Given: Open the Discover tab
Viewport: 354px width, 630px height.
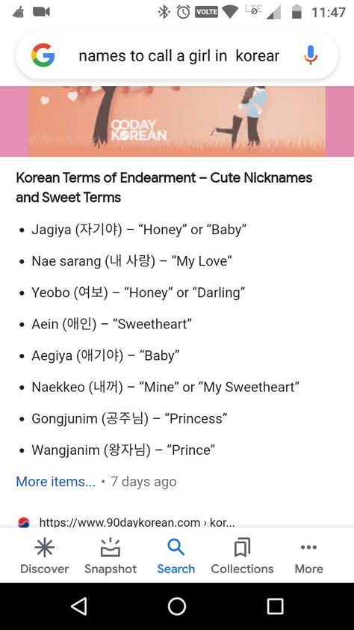Looking at the screenshot, I should pos(45,556).
